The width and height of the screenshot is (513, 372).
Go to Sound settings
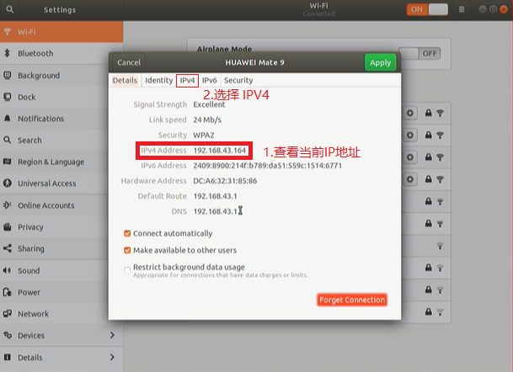[29, 271]
